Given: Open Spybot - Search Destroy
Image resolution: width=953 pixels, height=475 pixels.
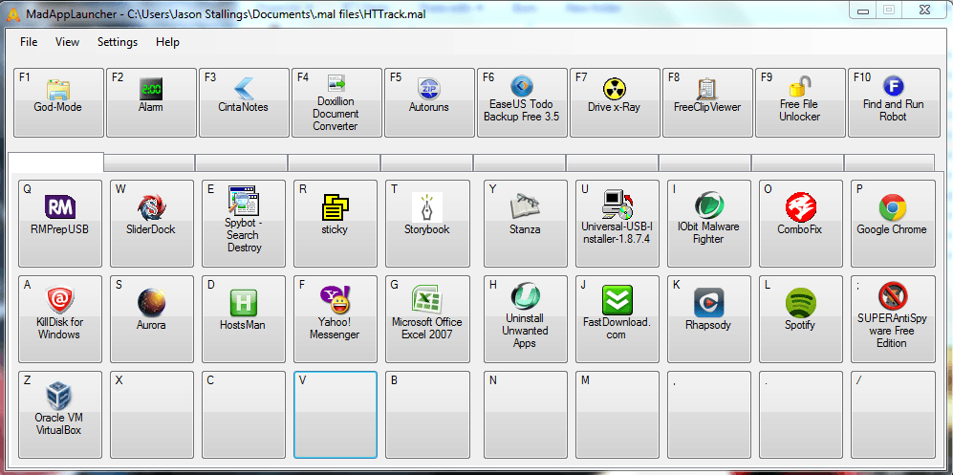Looking at the screenshot, I should tap(244, 224).
